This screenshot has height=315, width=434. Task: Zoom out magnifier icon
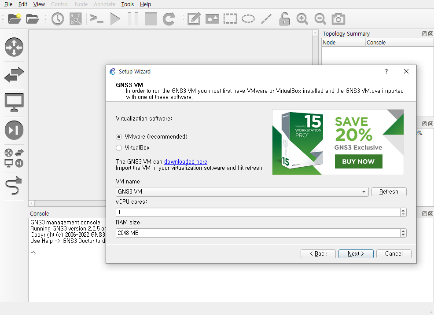click(x=320, y=19)
